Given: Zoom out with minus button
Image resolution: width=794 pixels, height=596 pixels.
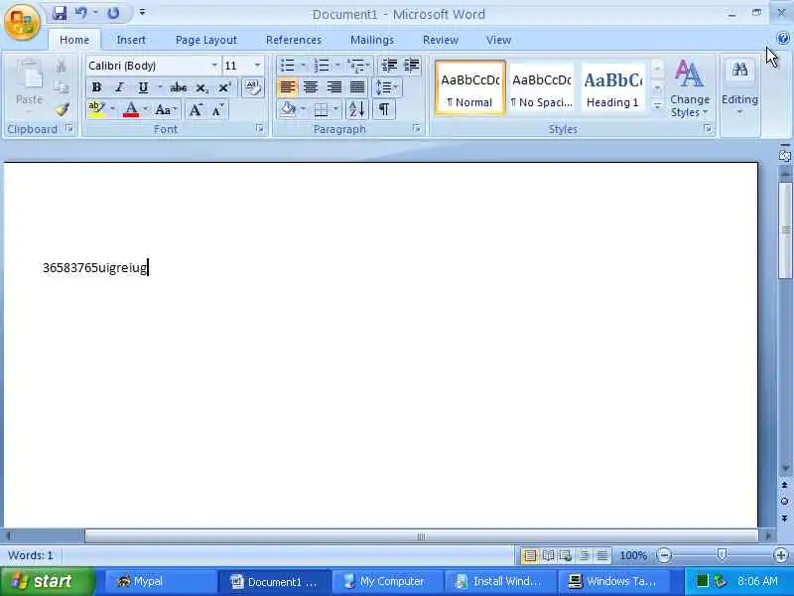Looking at the screenshot, I should click(664, 555).
